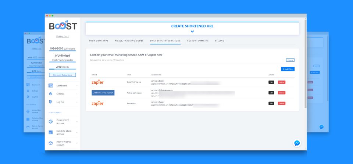Expand the Create Shortened URL chevron
This screenshot has width=353, height=164.
click(192, 32)
